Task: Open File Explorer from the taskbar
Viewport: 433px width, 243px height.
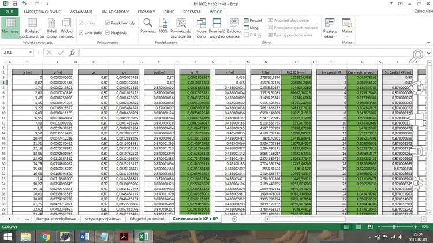Action: pos(25,237)
